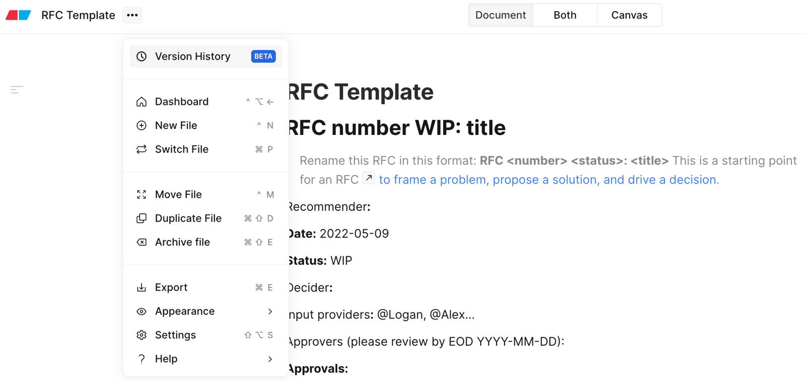Expand the Help submenu arrow
Screen dimensions: 806x381
click(x=270, y=359)
